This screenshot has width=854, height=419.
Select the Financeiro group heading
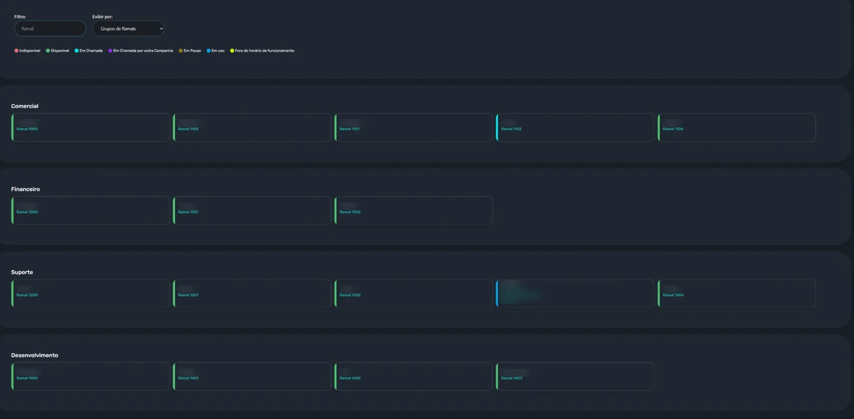pos(26,189)
